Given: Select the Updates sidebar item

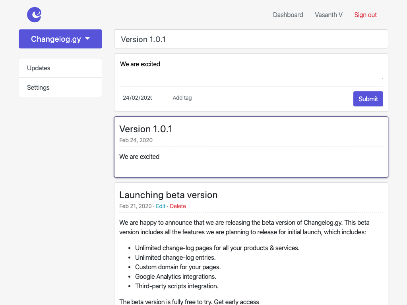Looking at the screenshot, I should 39,68.
